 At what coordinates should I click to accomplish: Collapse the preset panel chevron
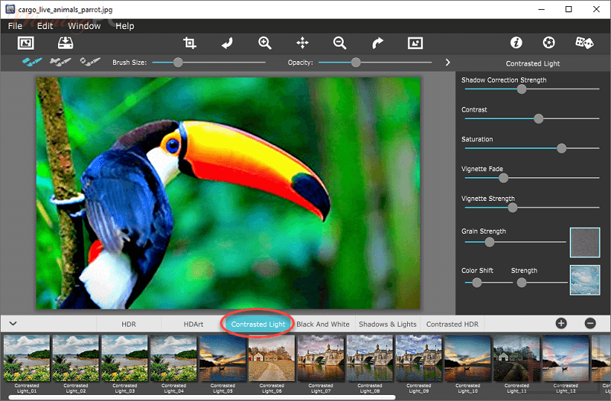pos(13,323)
